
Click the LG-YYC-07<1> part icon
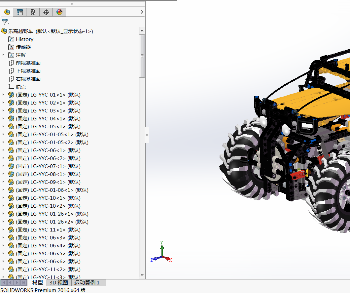coord(11,166)
